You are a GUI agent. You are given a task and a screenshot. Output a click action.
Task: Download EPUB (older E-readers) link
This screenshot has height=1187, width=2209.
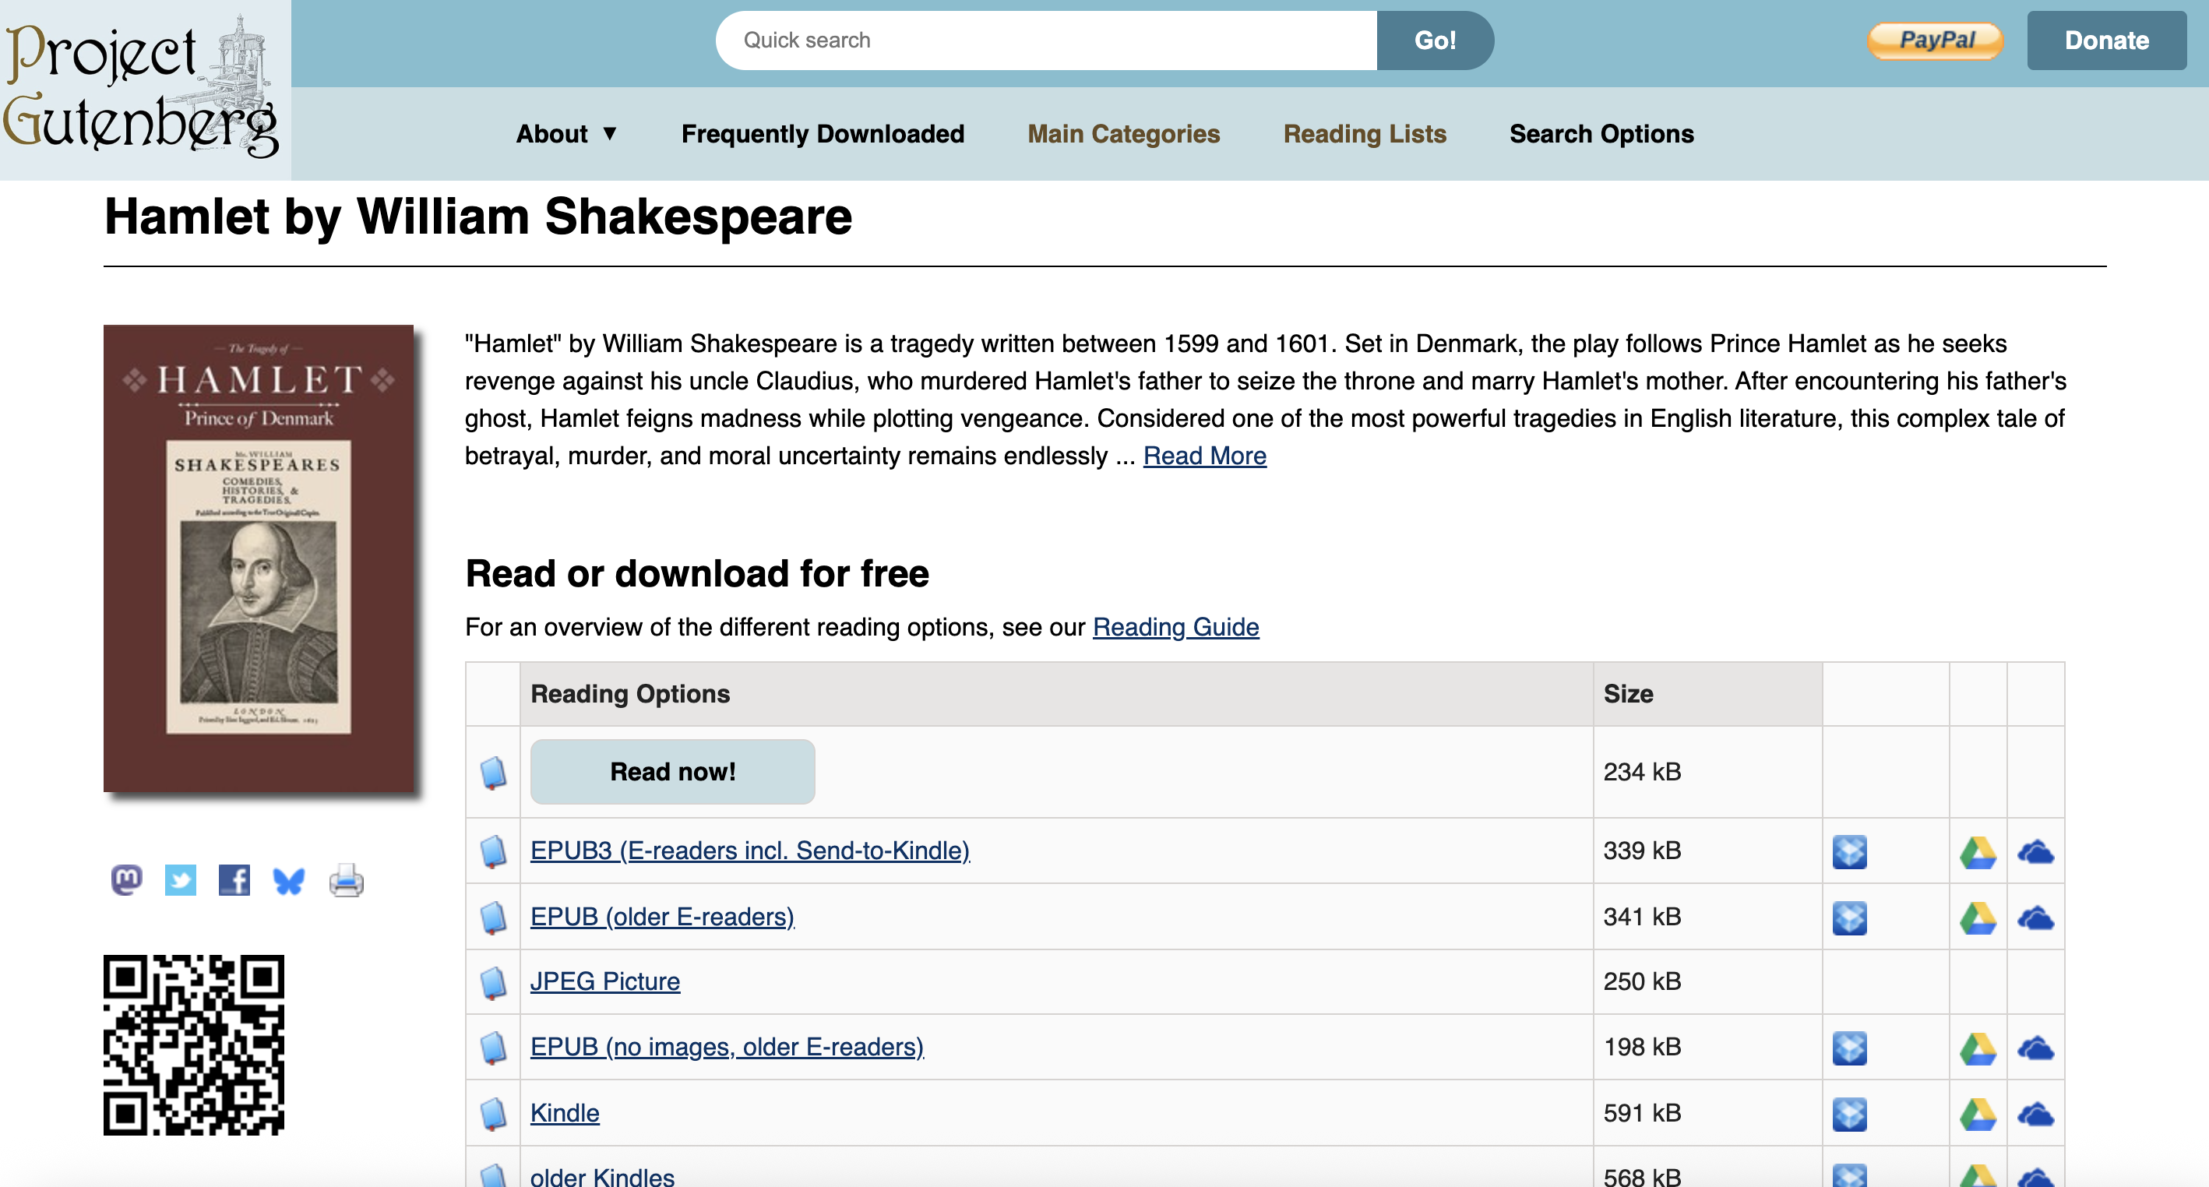tap(662, 917)
